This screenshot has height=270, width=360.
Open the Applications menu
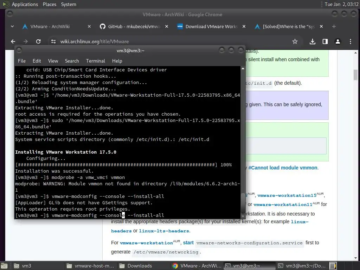coord(25,4)
